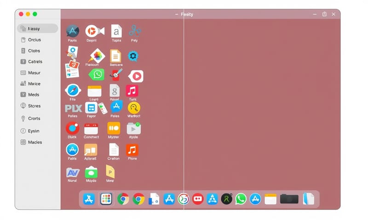The height and width of the screenshot is (220, 368).
Task: Open the document icon in the dock
Action: [x=154, y=199]
